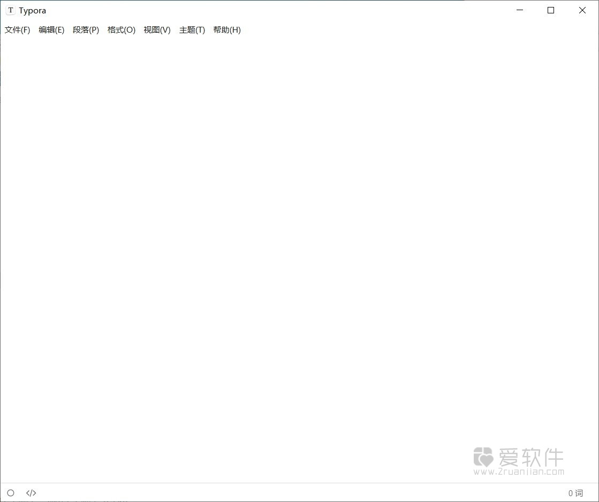
Task: Minimize the Typora window
Action: click(519, 10)
